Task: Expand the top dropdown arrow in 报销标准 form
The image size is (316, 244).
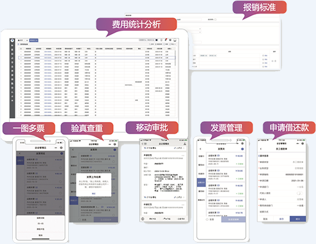Action: (x=200, y=28)
